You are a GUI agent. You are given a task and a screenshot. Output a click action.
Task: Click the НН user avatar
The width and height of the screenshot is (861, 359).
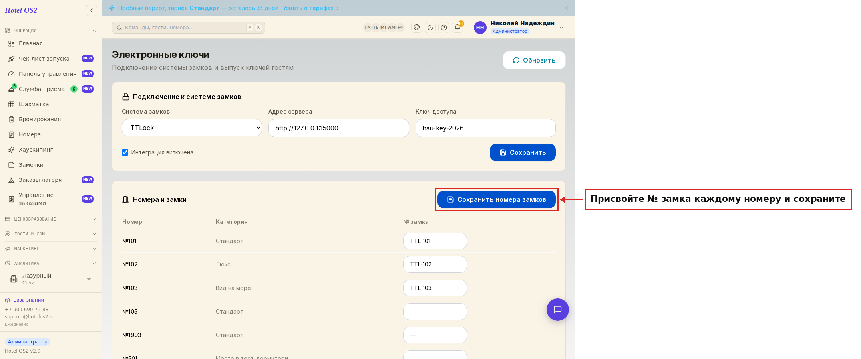(480, 27)
